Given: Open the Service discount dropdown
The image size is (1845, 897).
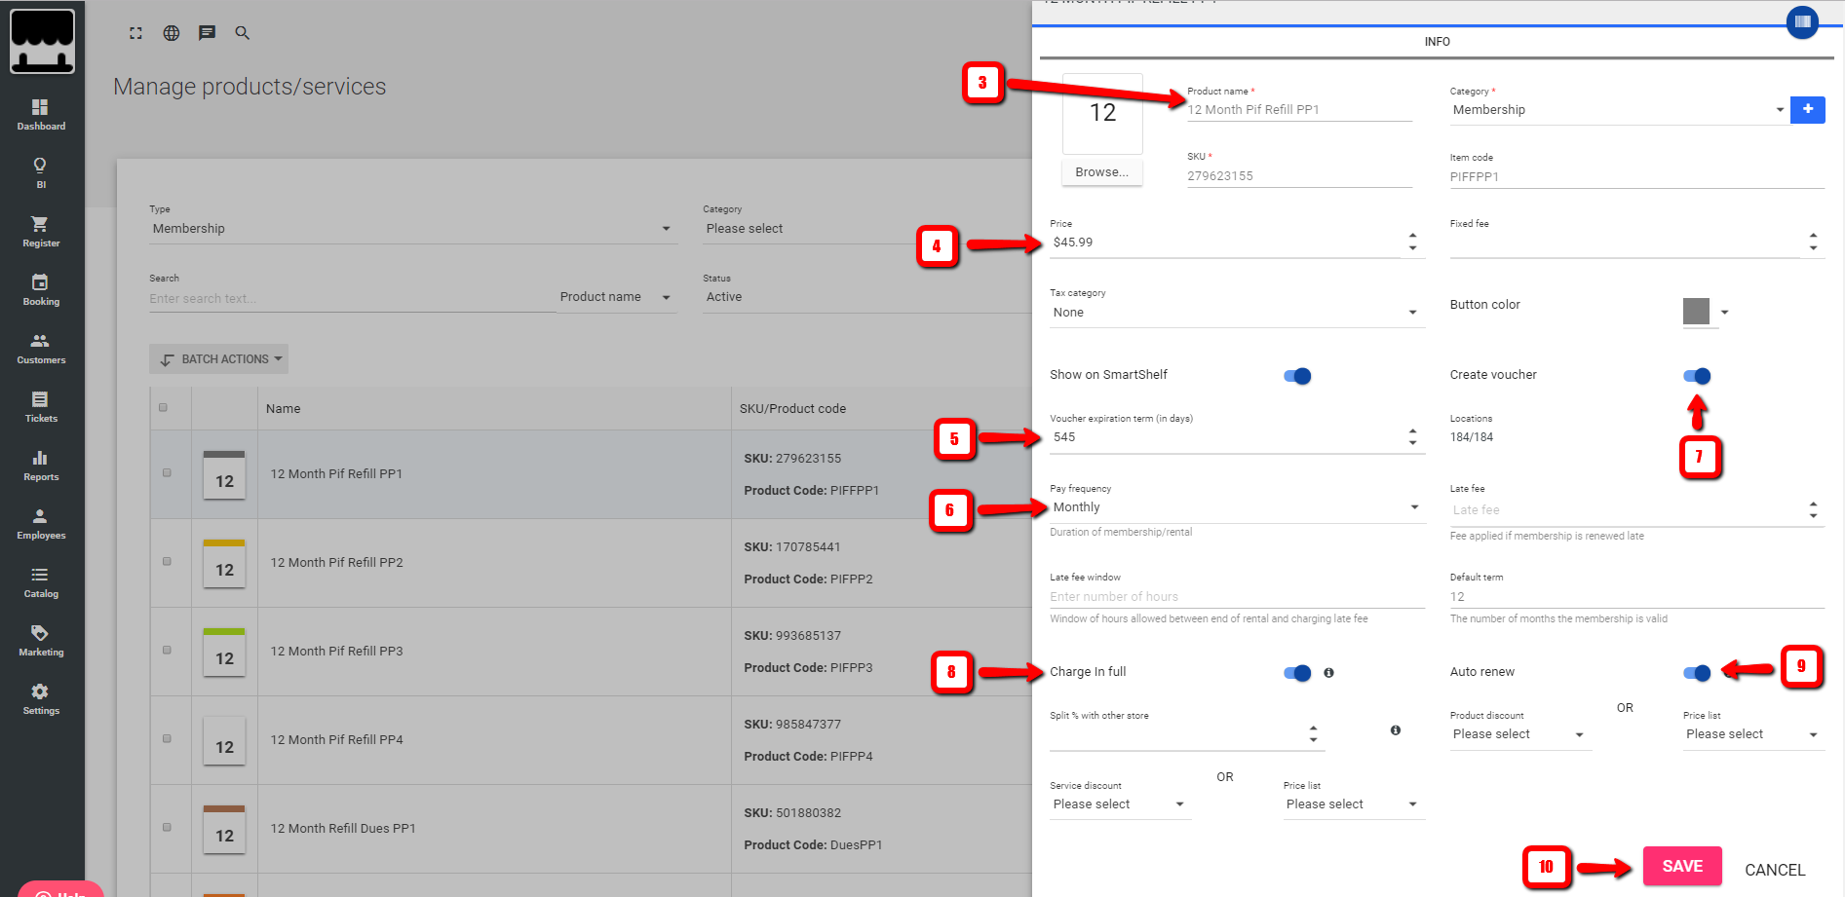Looking at the screenshot, I should [x=1120, y=804].
